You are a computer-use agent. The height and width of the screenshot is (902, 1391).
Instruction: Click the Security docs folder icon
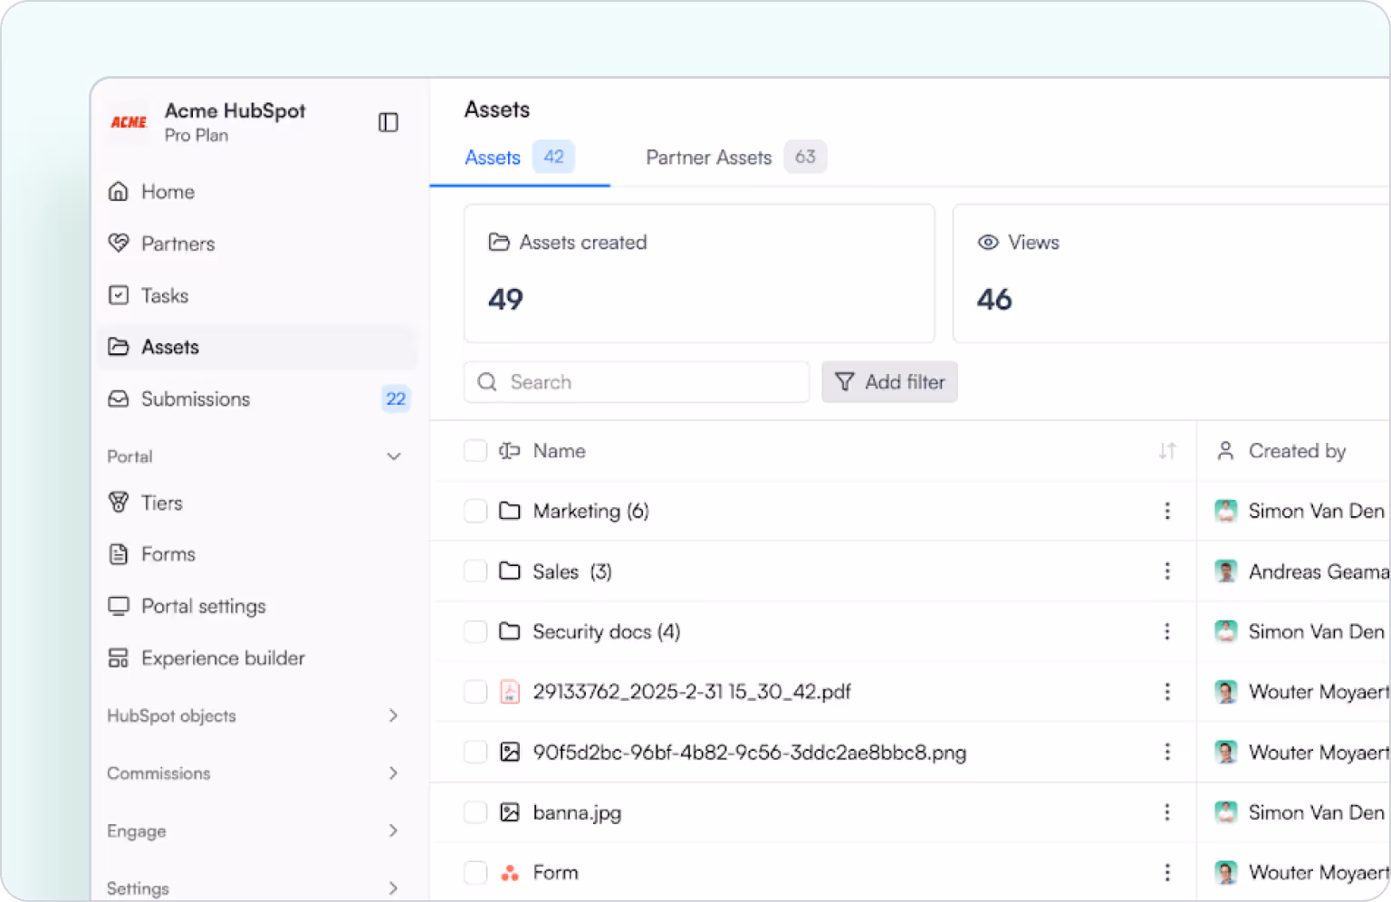pos(510,631)
